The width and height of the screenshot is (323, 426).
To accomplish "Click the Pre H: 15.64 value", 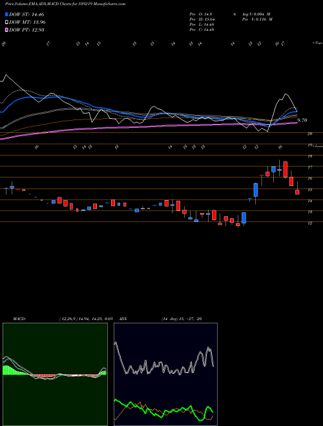I will point(202,19).
